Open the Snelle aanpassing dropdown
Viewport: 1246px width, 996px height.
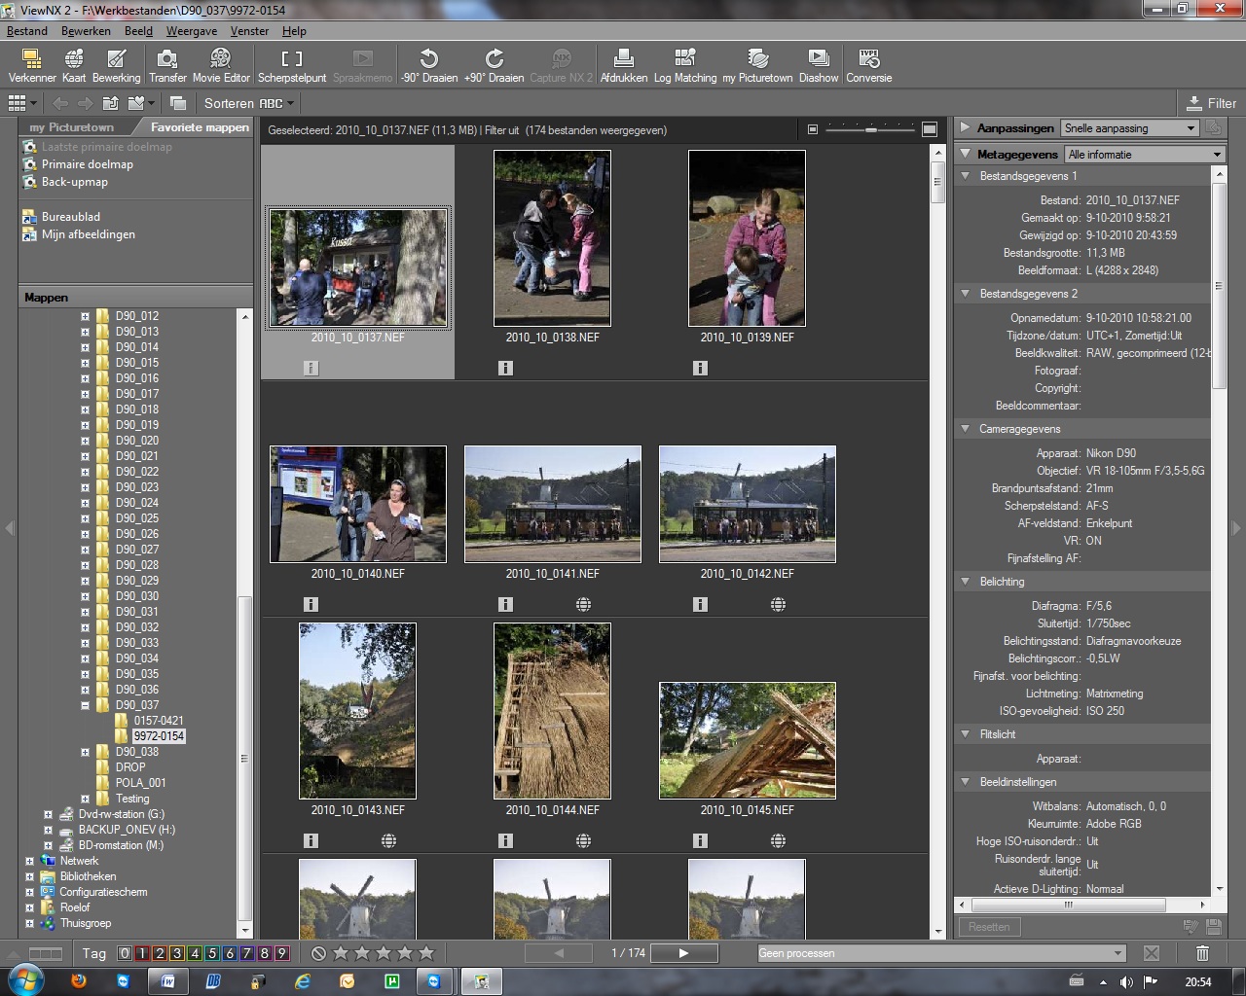pos(1129,128)
